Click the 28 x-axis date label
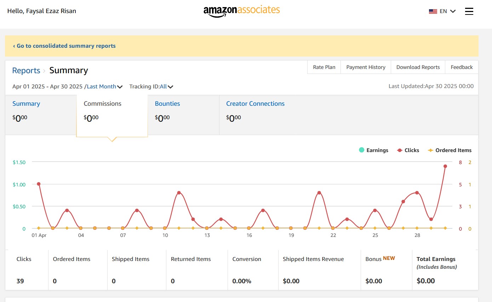This screenshot has height=302, width=492. (417, 235)
